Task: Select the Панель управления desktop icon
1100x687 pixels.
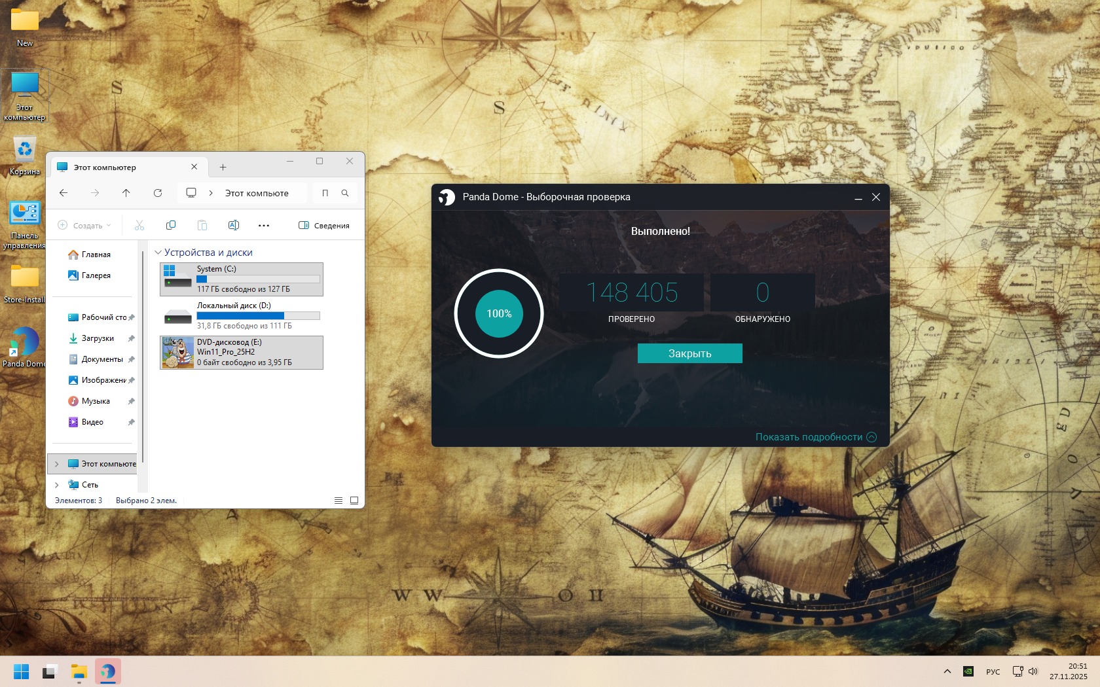Action: 25,225
